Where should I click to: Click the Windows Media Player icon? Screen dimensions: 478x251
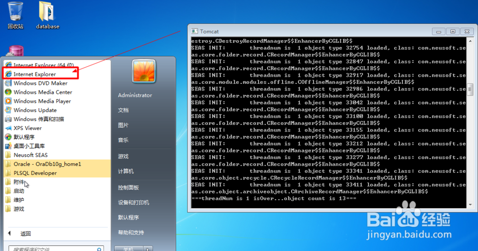click(x=9, y=101)
